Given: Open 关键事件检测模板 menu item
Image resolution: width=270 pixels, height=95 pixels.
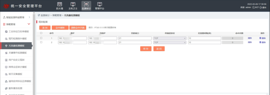Looking at the screenshot, I should (x=17, y=53).
